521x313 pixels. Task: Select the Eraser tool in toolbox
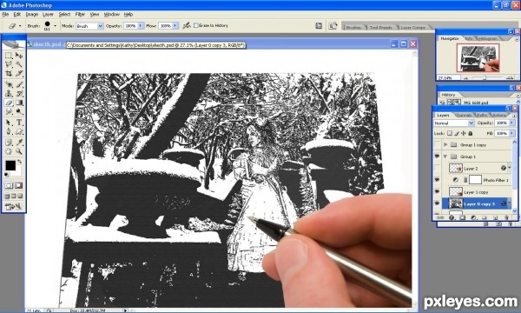(9, 103)
